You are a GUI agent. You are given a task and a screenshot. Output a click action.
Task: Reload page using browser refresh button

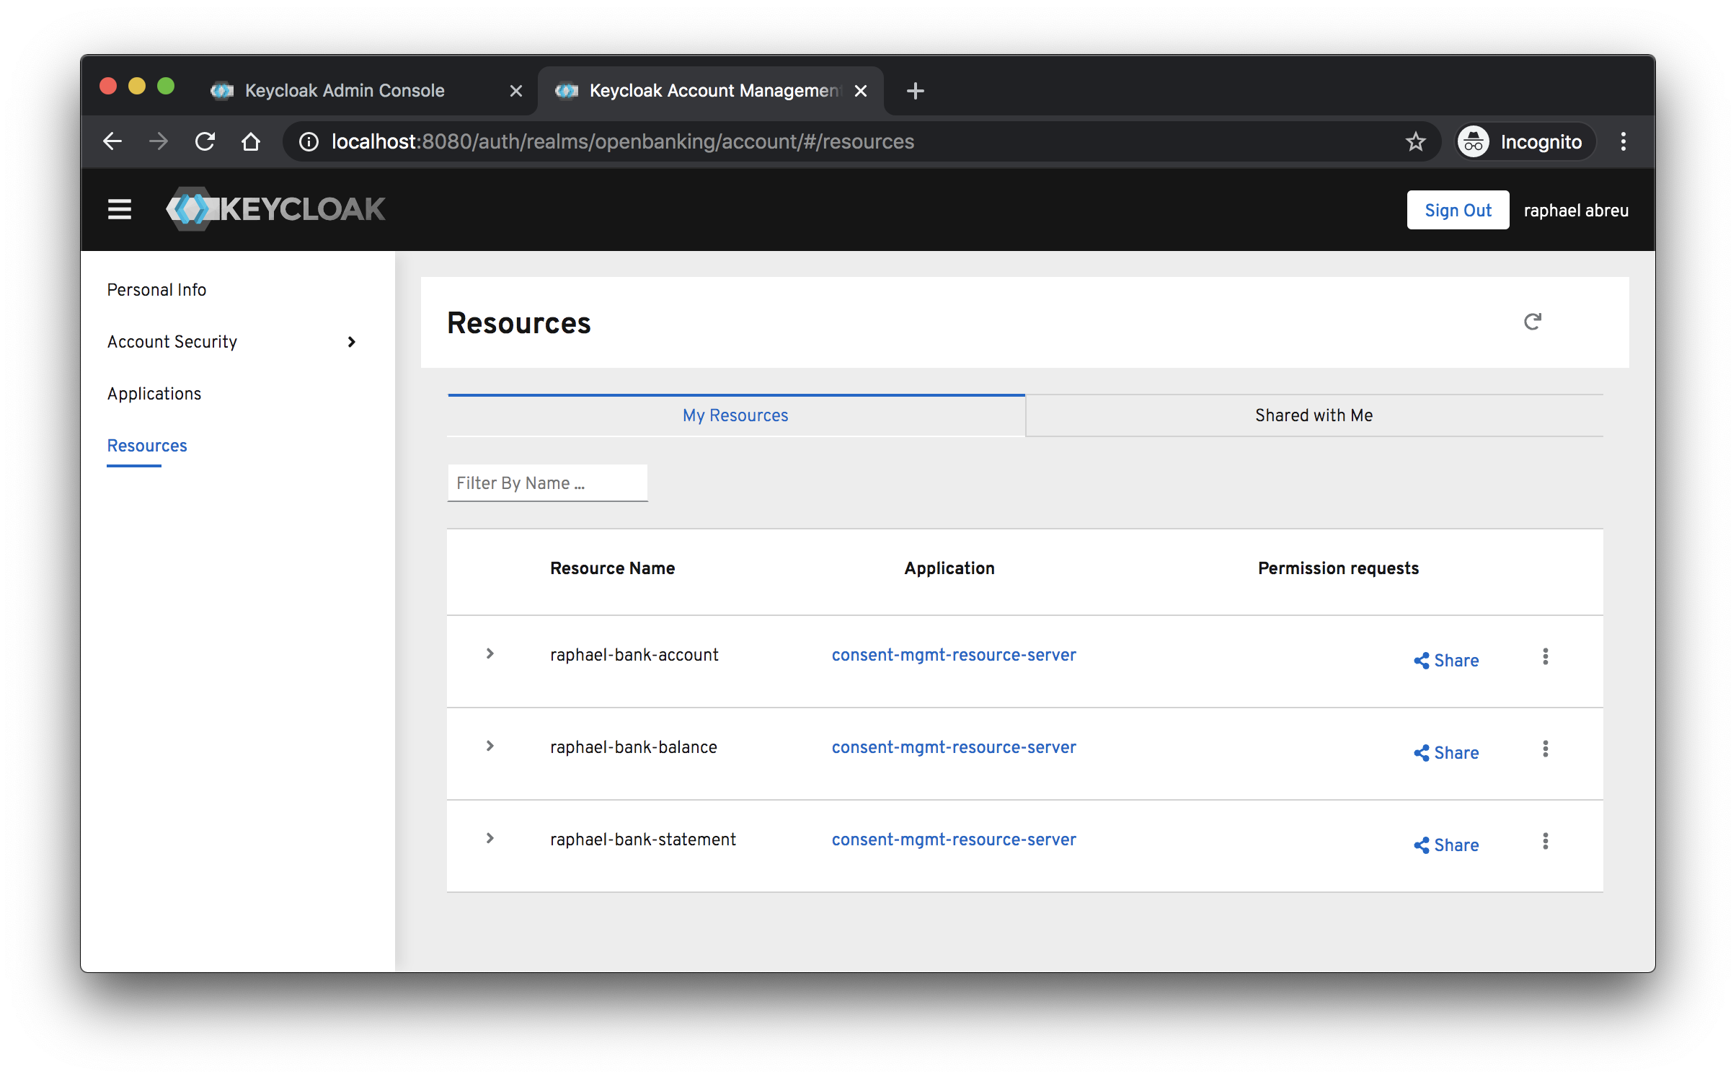[x=205, y=141]
